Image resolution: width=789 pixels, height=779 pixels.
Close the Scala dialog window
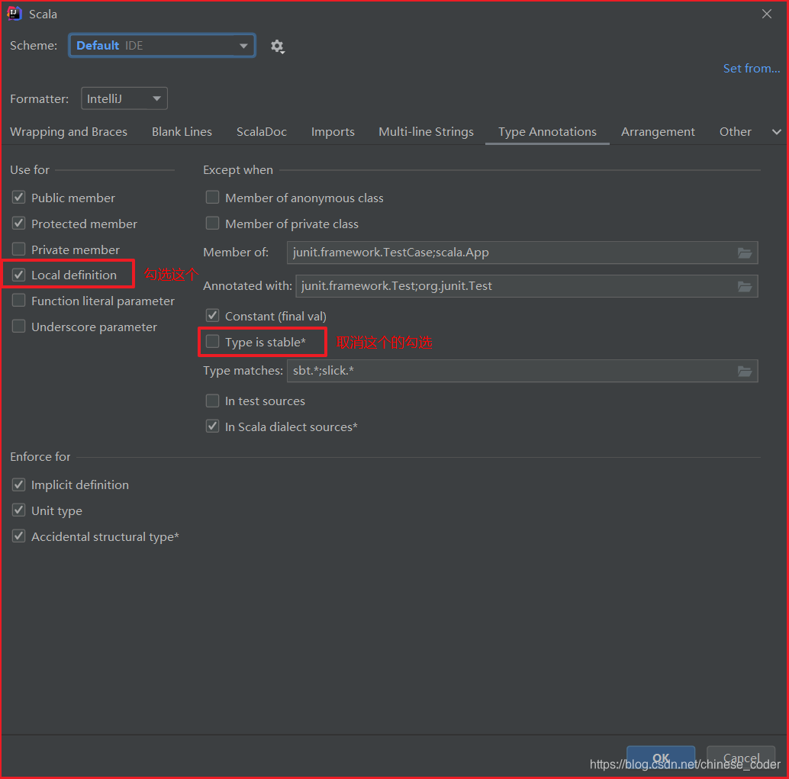click(766, 14)
